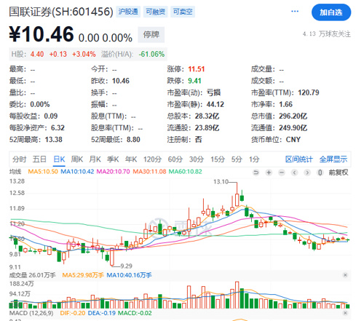This screenshot has height=321, width=364.
Task: Open 全屏显示 fullscreen view
Action: [x=333, y=159]
